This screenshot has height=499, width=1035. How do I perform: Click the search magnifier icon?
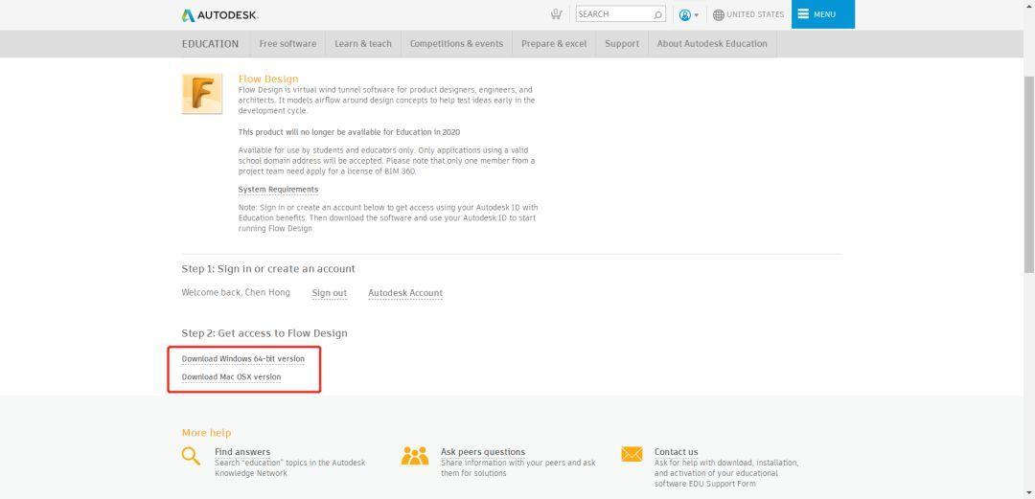click(x=657, y=14)
